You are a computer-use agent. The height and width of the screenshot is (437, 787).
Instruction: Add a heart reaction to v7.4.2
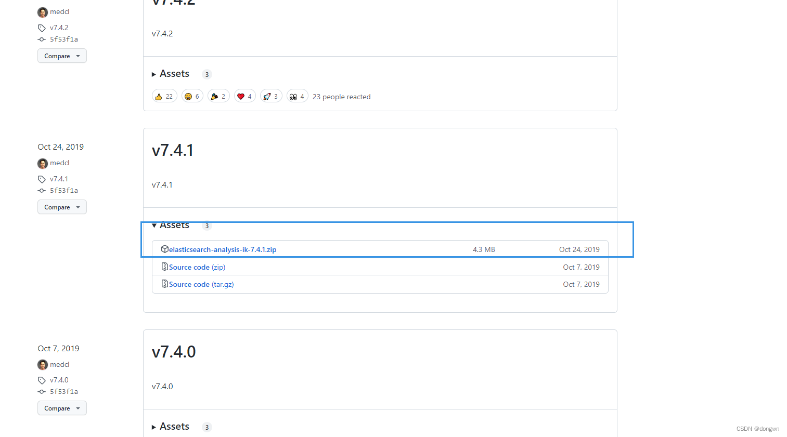tap(244, 96)
